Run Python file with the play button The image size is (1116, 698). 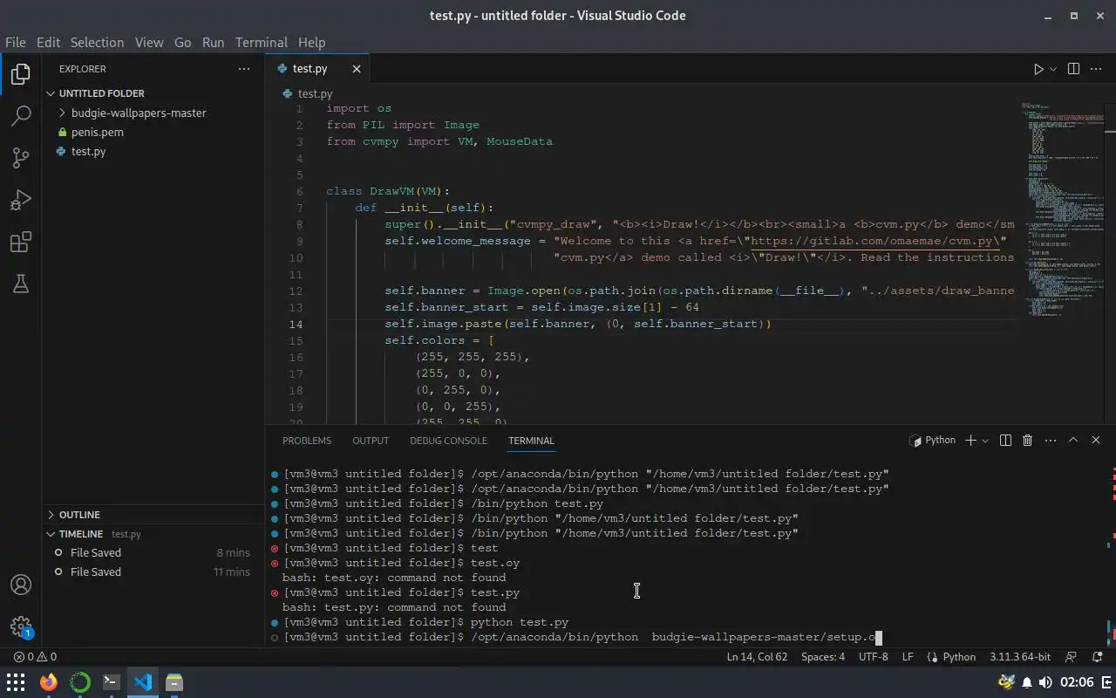[1038, 69]
